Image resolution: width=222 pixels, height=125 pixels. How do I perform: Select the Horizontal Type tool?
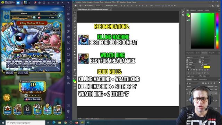75,61
